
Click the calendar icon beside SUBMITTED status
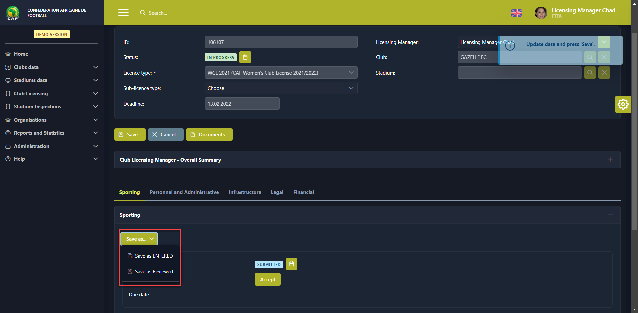tap(291, 264)
